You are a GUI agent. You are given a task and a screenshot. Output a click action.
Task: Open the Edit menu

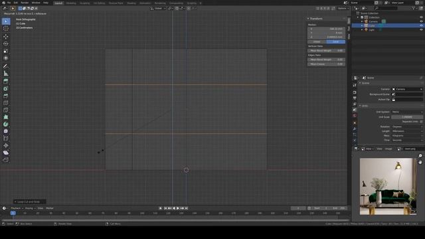point(16,3)
